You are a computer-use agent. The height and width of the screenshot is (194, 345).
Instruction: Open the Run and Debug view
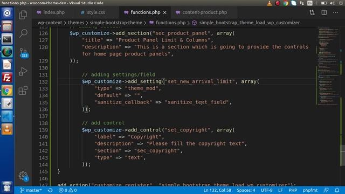23,71
